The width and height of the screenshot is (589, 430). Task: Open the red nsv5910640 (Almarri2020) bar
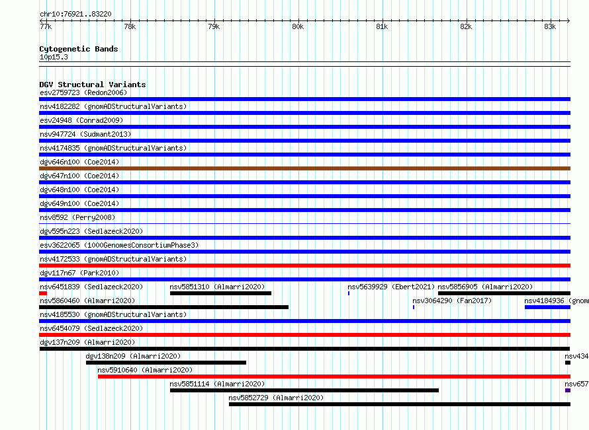(334, 376)
